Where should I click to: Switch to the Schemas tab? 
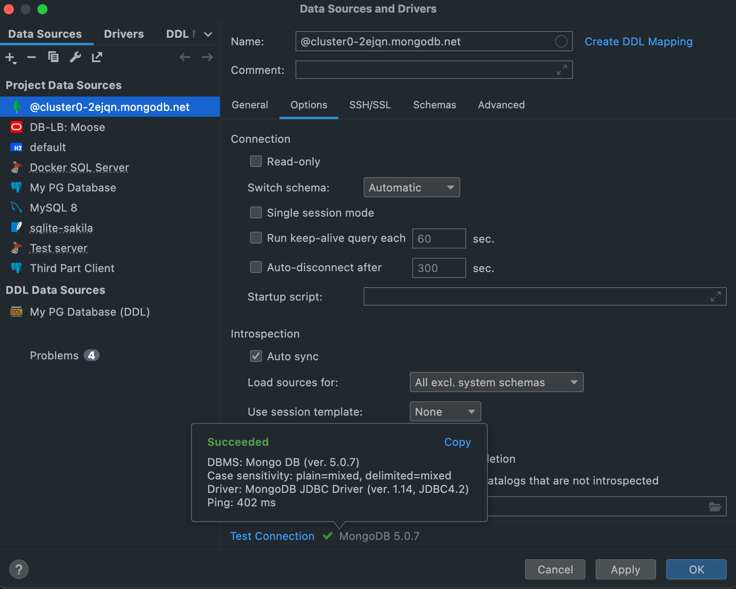point(435,105)
